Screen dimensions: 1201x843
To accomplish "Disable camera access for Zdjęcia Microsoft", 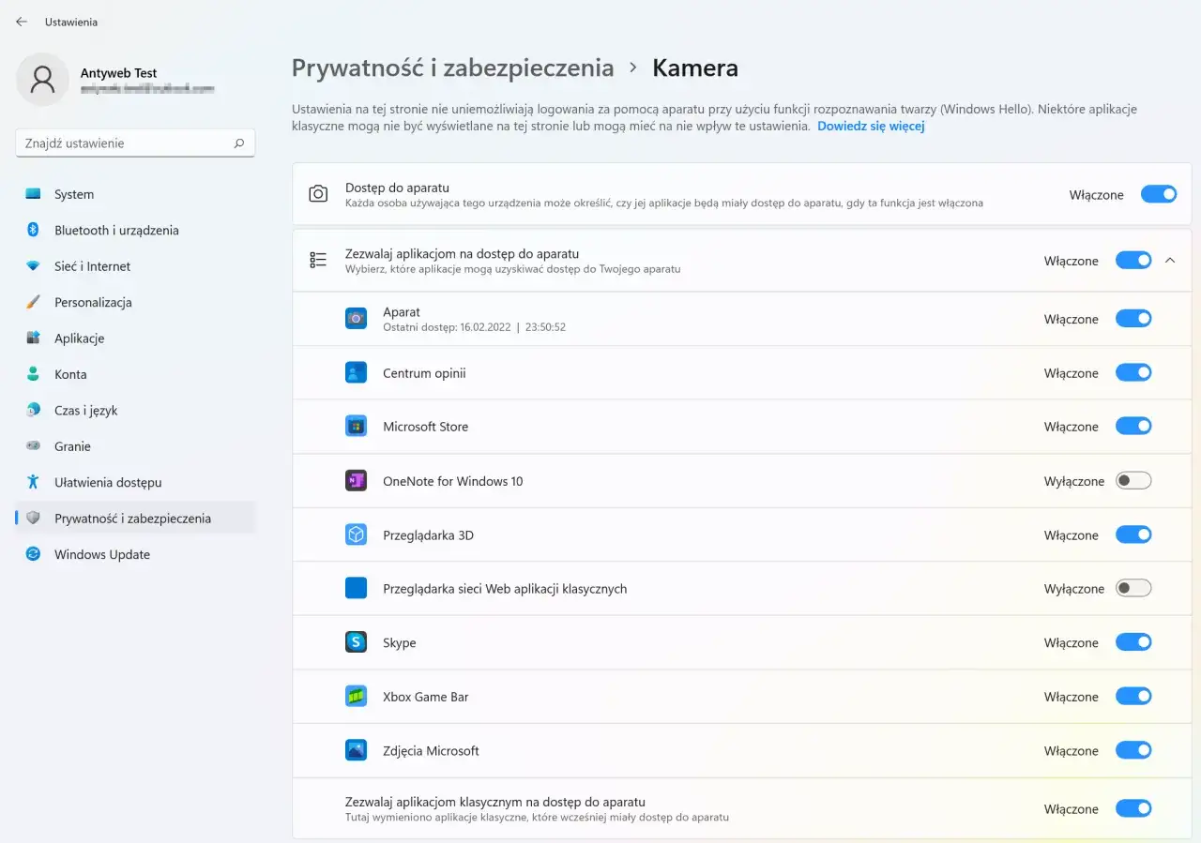I will (x=1133, y=750).
